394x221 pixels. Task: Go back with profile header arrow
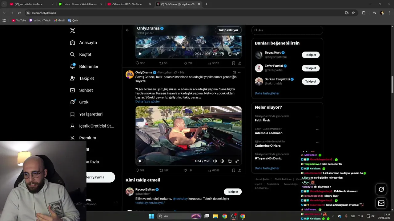128,30
